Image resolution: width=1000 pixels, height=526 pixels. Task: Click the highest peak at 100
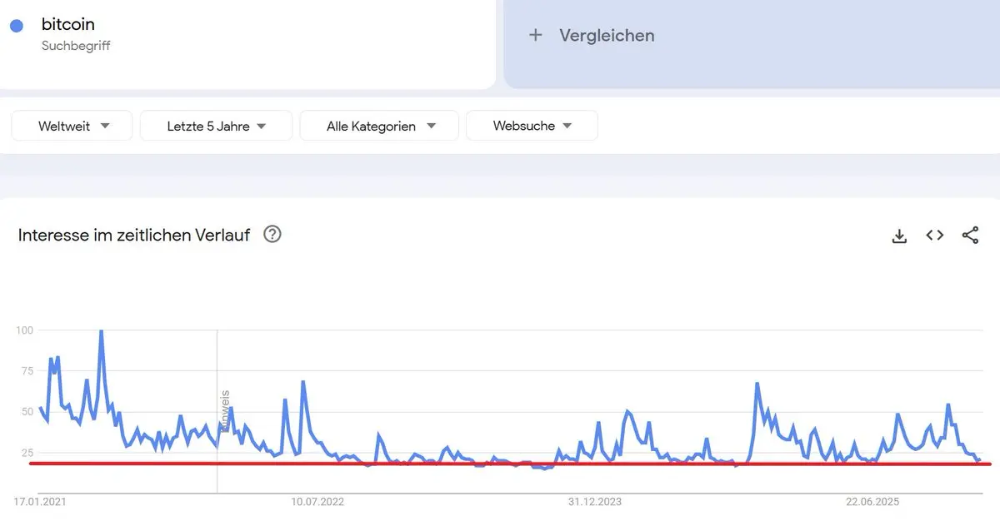pos(101,332)
